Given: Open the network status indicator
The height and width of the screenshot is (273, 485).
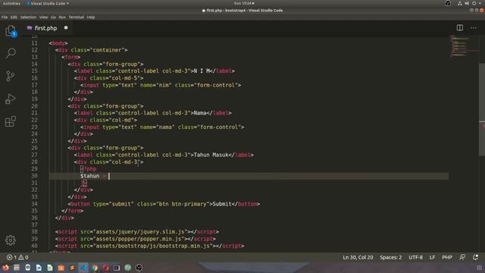Looking at the screenshot, I should click(460, 3).
